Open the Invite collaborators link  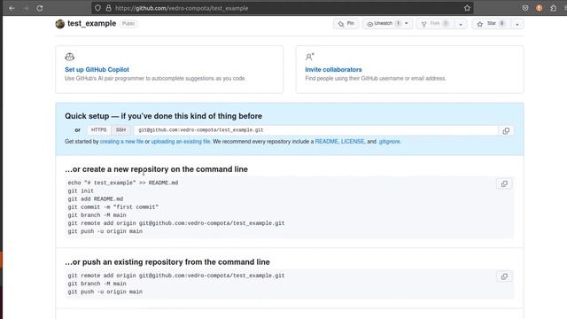(333, 69)
